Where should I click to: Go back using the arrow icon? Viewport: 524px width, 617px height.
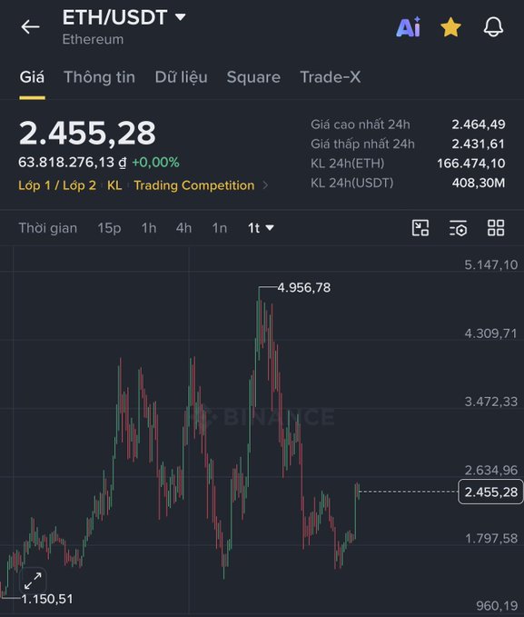30,27
